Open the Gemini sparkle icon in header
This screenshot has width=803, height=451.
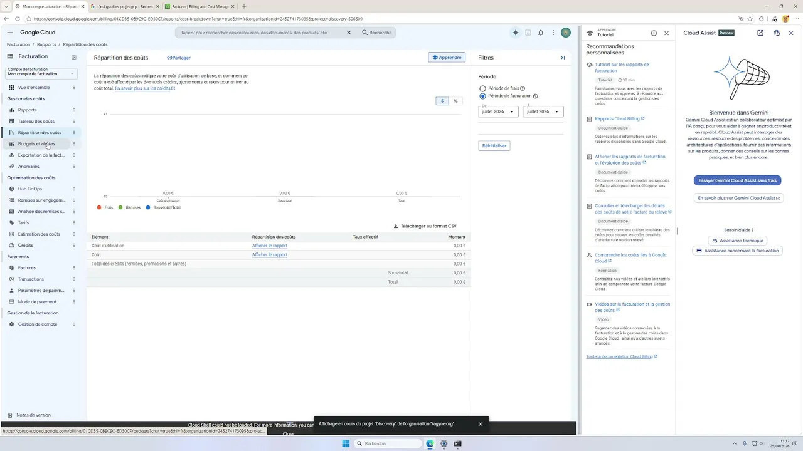tap(516, 33)
